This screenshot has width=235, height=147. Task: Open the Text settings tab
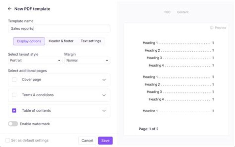coord(91,41)
